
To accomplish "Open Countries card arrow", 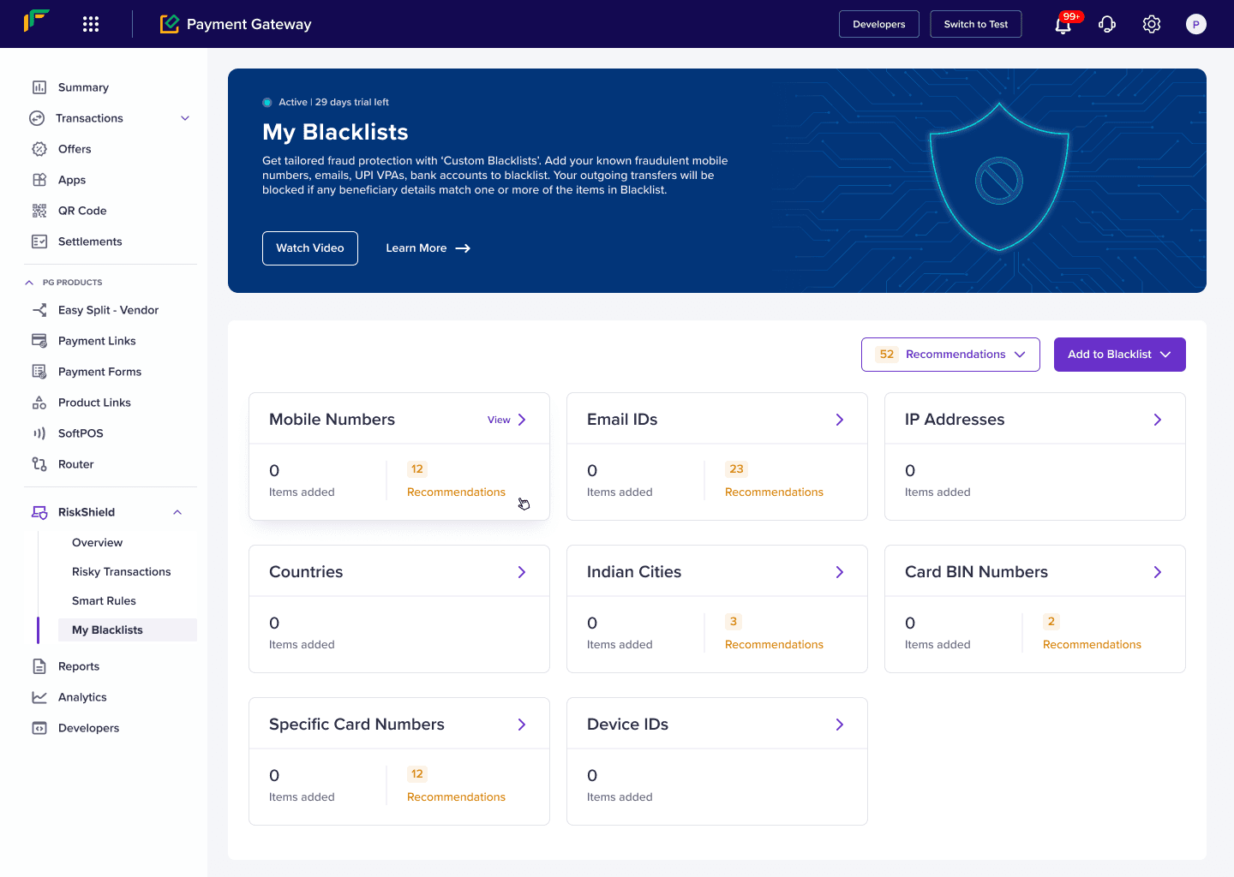I will click(x=522, y=572).
